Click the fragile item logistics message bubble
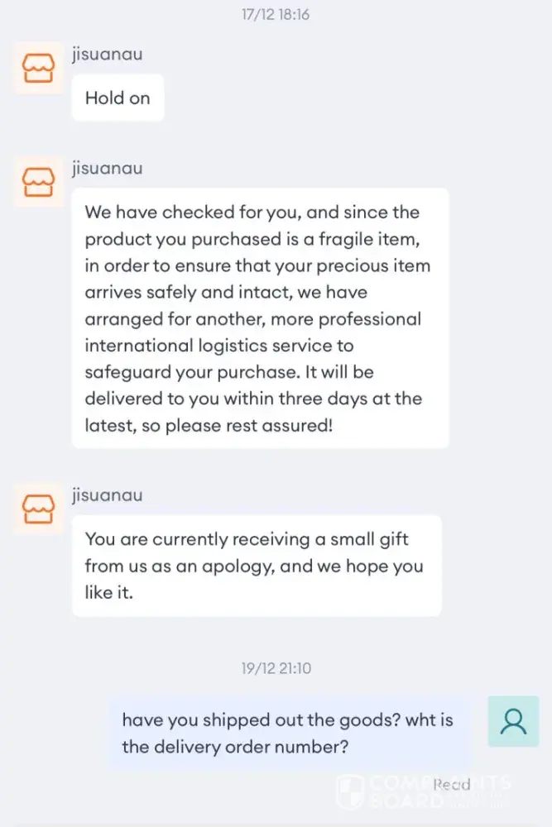552x827 pixels. click(260, 318)
